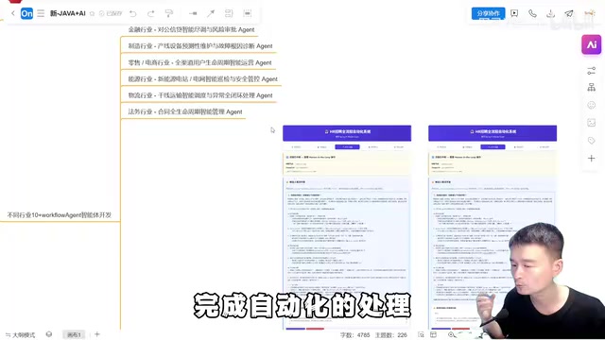This screenshot has width=605, height=340.
Task: Click the 主题数: 226 topic count
Action: click(390, 335)
